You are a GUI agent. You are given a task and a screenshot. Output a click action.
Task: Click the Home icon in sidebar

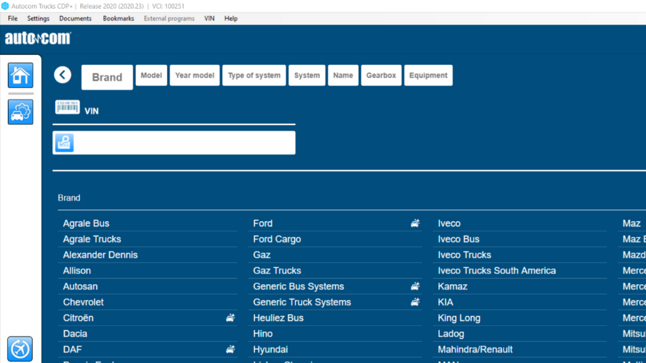click(x=21, y=75)
